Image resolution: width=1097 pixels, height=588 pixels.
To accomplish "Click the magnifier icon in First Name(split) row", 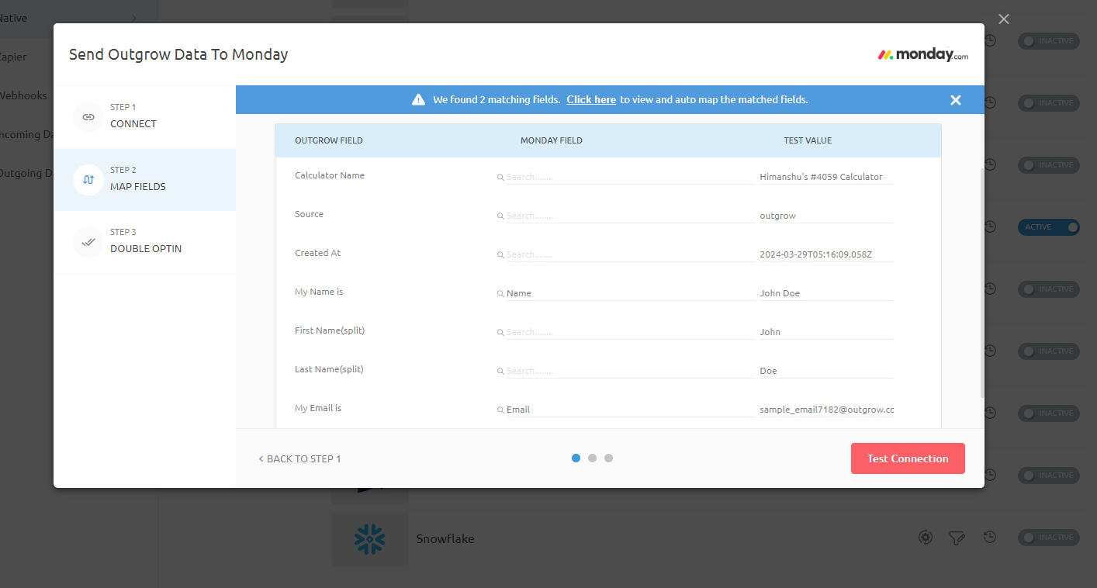I will tap(501, 333).
